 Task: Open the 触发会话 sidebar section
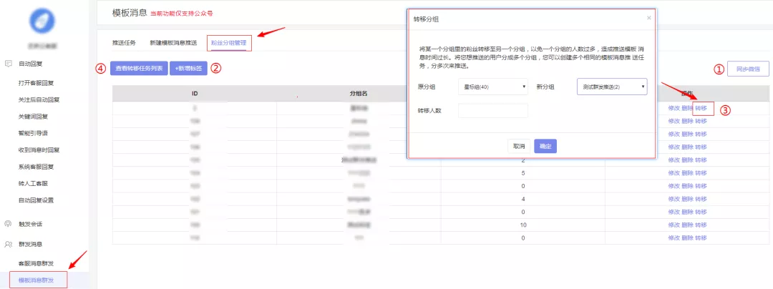click(31, 224)
